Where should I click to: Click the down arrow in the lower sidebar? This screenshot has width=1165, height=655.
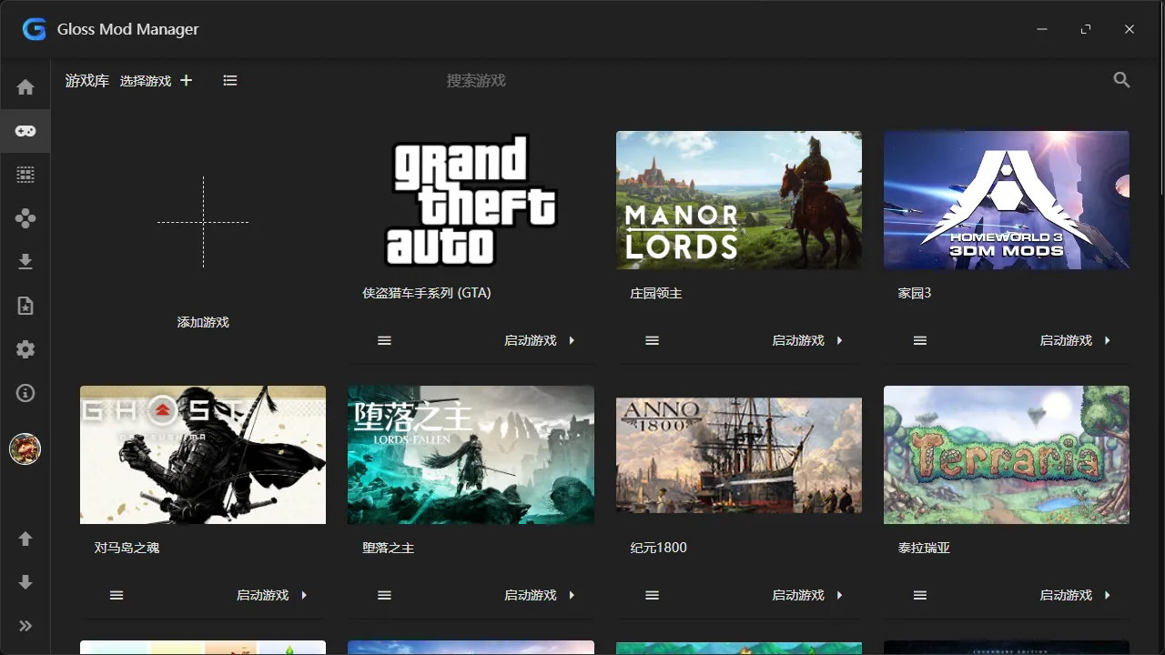(25, 581)
